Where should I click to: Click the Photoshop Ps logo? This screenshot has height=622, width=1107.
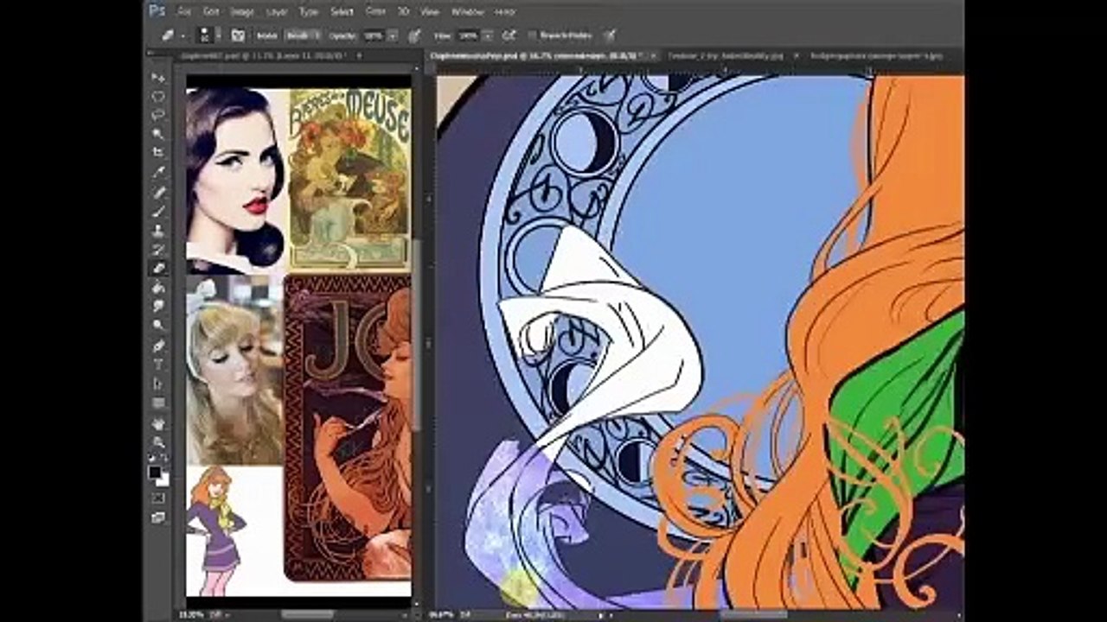(x=157, y=11)
